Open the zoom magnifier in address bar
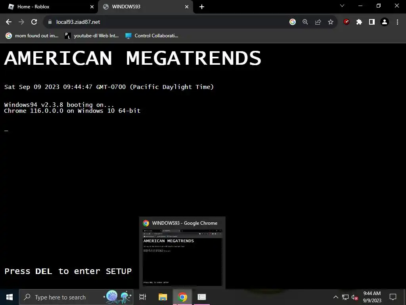The width and height of the screenshot is (406, 305). (305, 22)
